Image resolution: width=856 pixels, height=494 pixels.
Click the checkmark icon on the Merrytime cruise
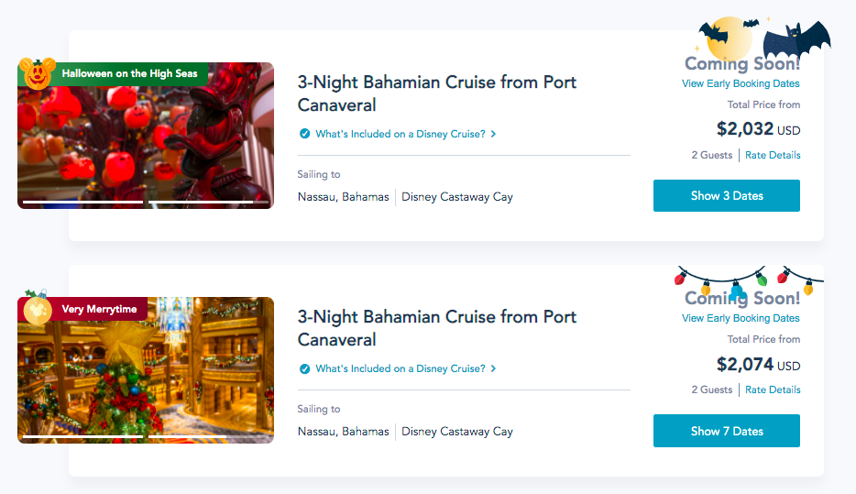click(304, 368)
